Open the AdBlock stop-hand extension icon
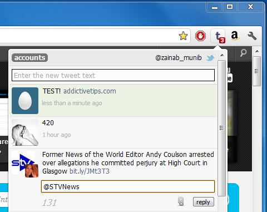 click(200, 36)
